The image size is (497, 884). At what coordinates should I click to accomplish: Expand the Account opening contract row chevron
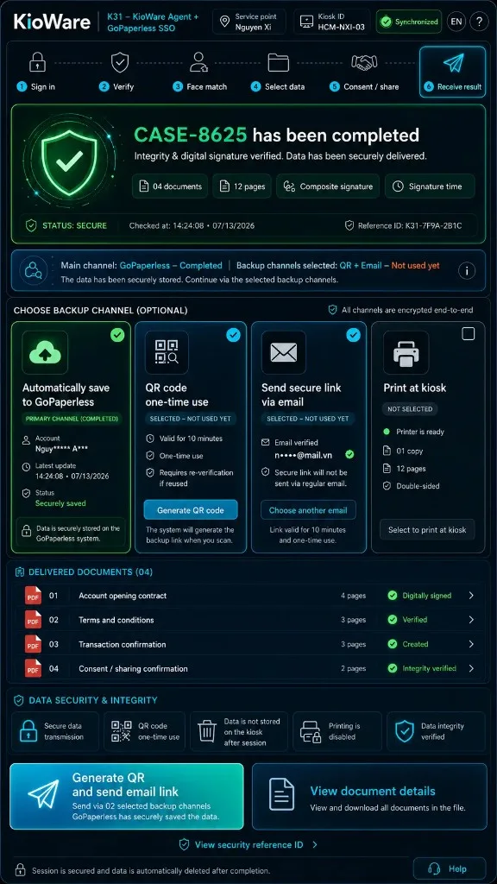coord(471,596)
